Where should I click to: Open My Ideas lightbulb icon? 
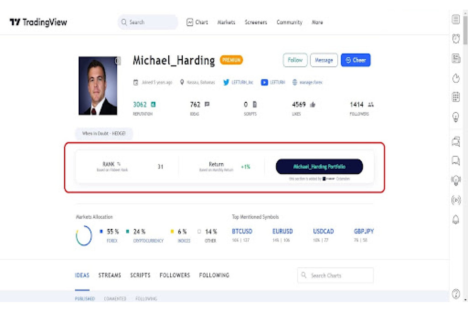[x=456, y=117]
